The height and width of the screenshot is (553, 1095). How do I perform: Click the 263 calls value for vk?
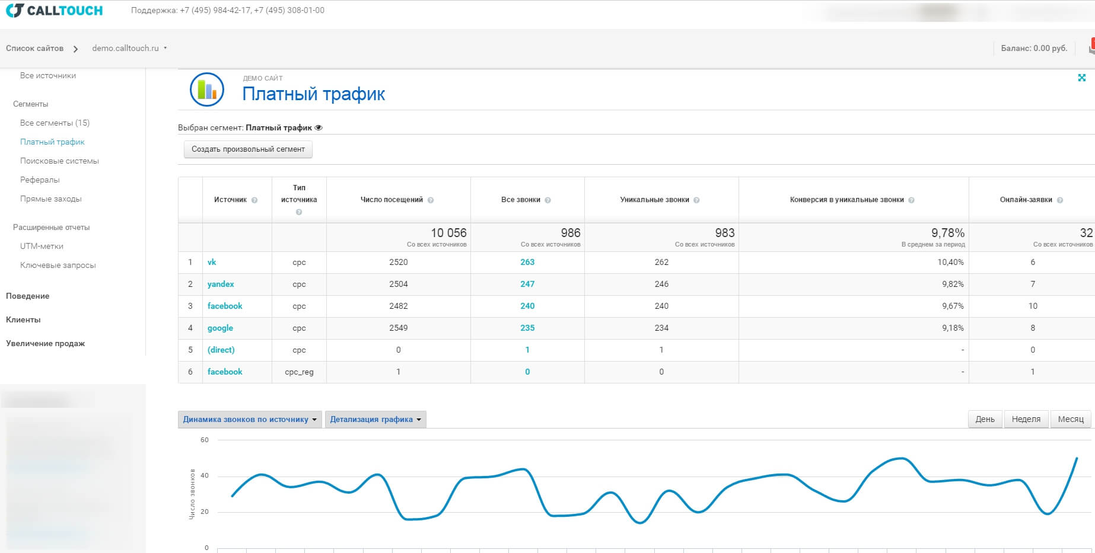click(527, 262)
